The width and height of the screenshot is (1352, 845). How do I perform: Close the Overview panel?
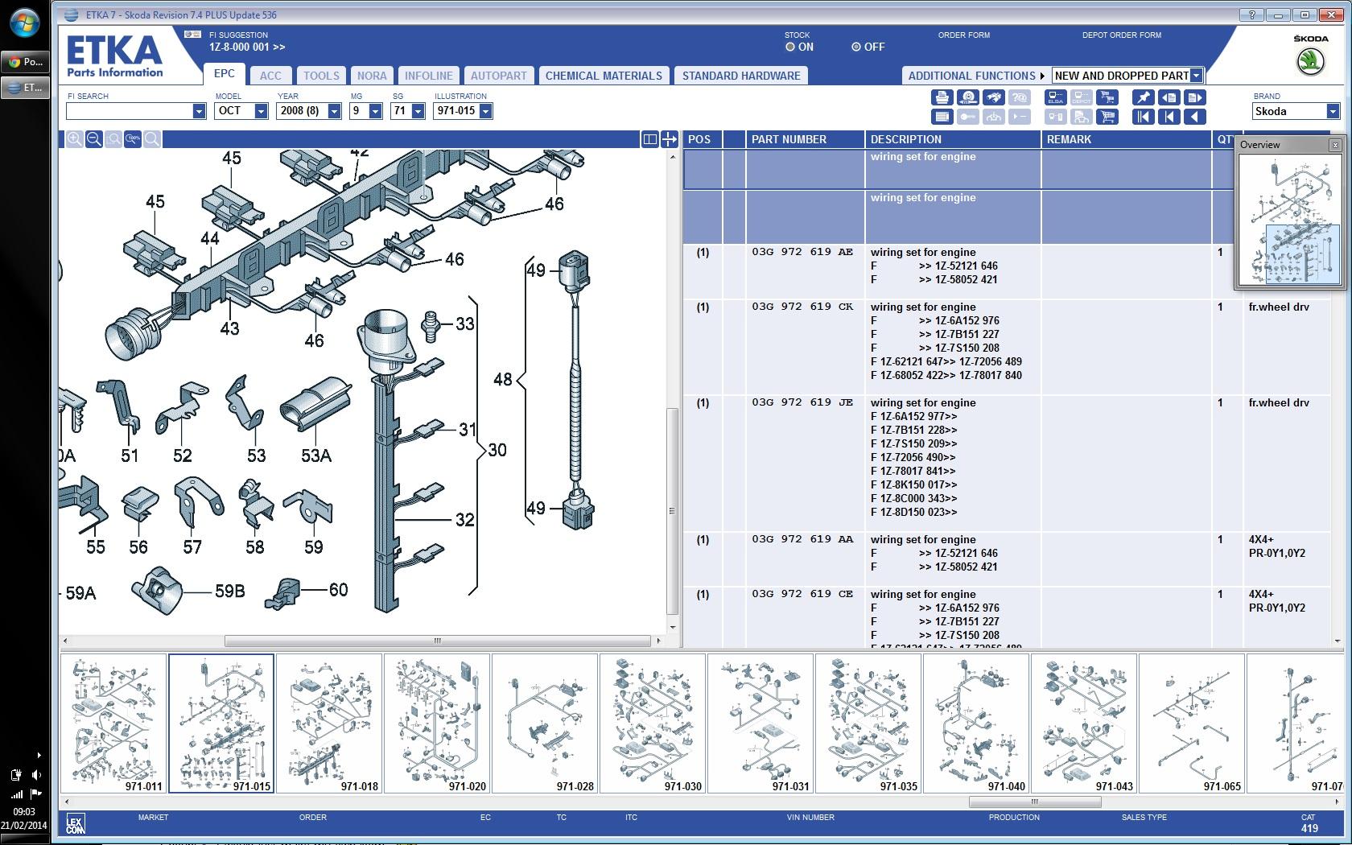1335,145
